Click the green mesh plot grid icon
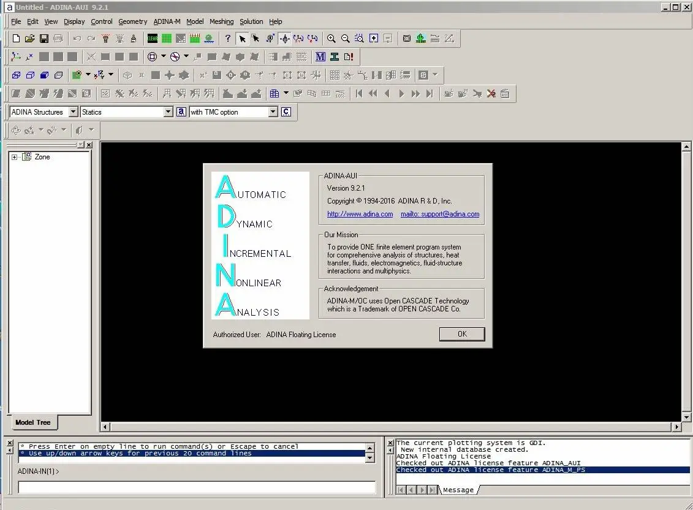 (x=167, y=39)
